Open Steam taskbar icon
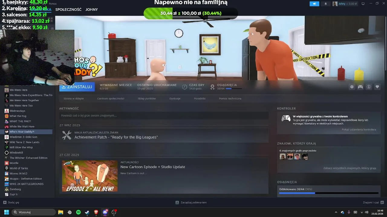 [x=87, y=212]
